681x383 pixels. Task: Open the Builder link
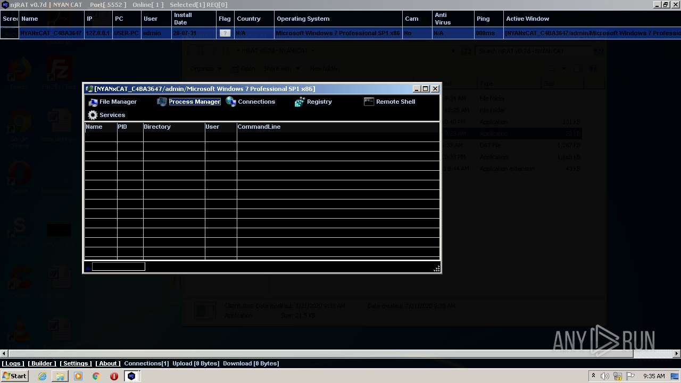pyautogui.click(x=42, y=363)
